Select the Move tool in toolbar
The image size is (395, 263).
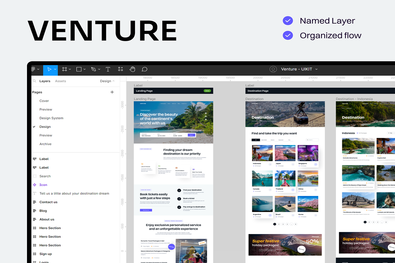(49, 69)
